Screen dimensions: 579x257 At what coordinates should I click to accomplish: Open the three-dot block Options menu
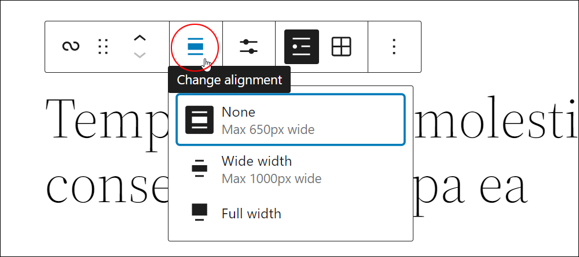(394, 47)
